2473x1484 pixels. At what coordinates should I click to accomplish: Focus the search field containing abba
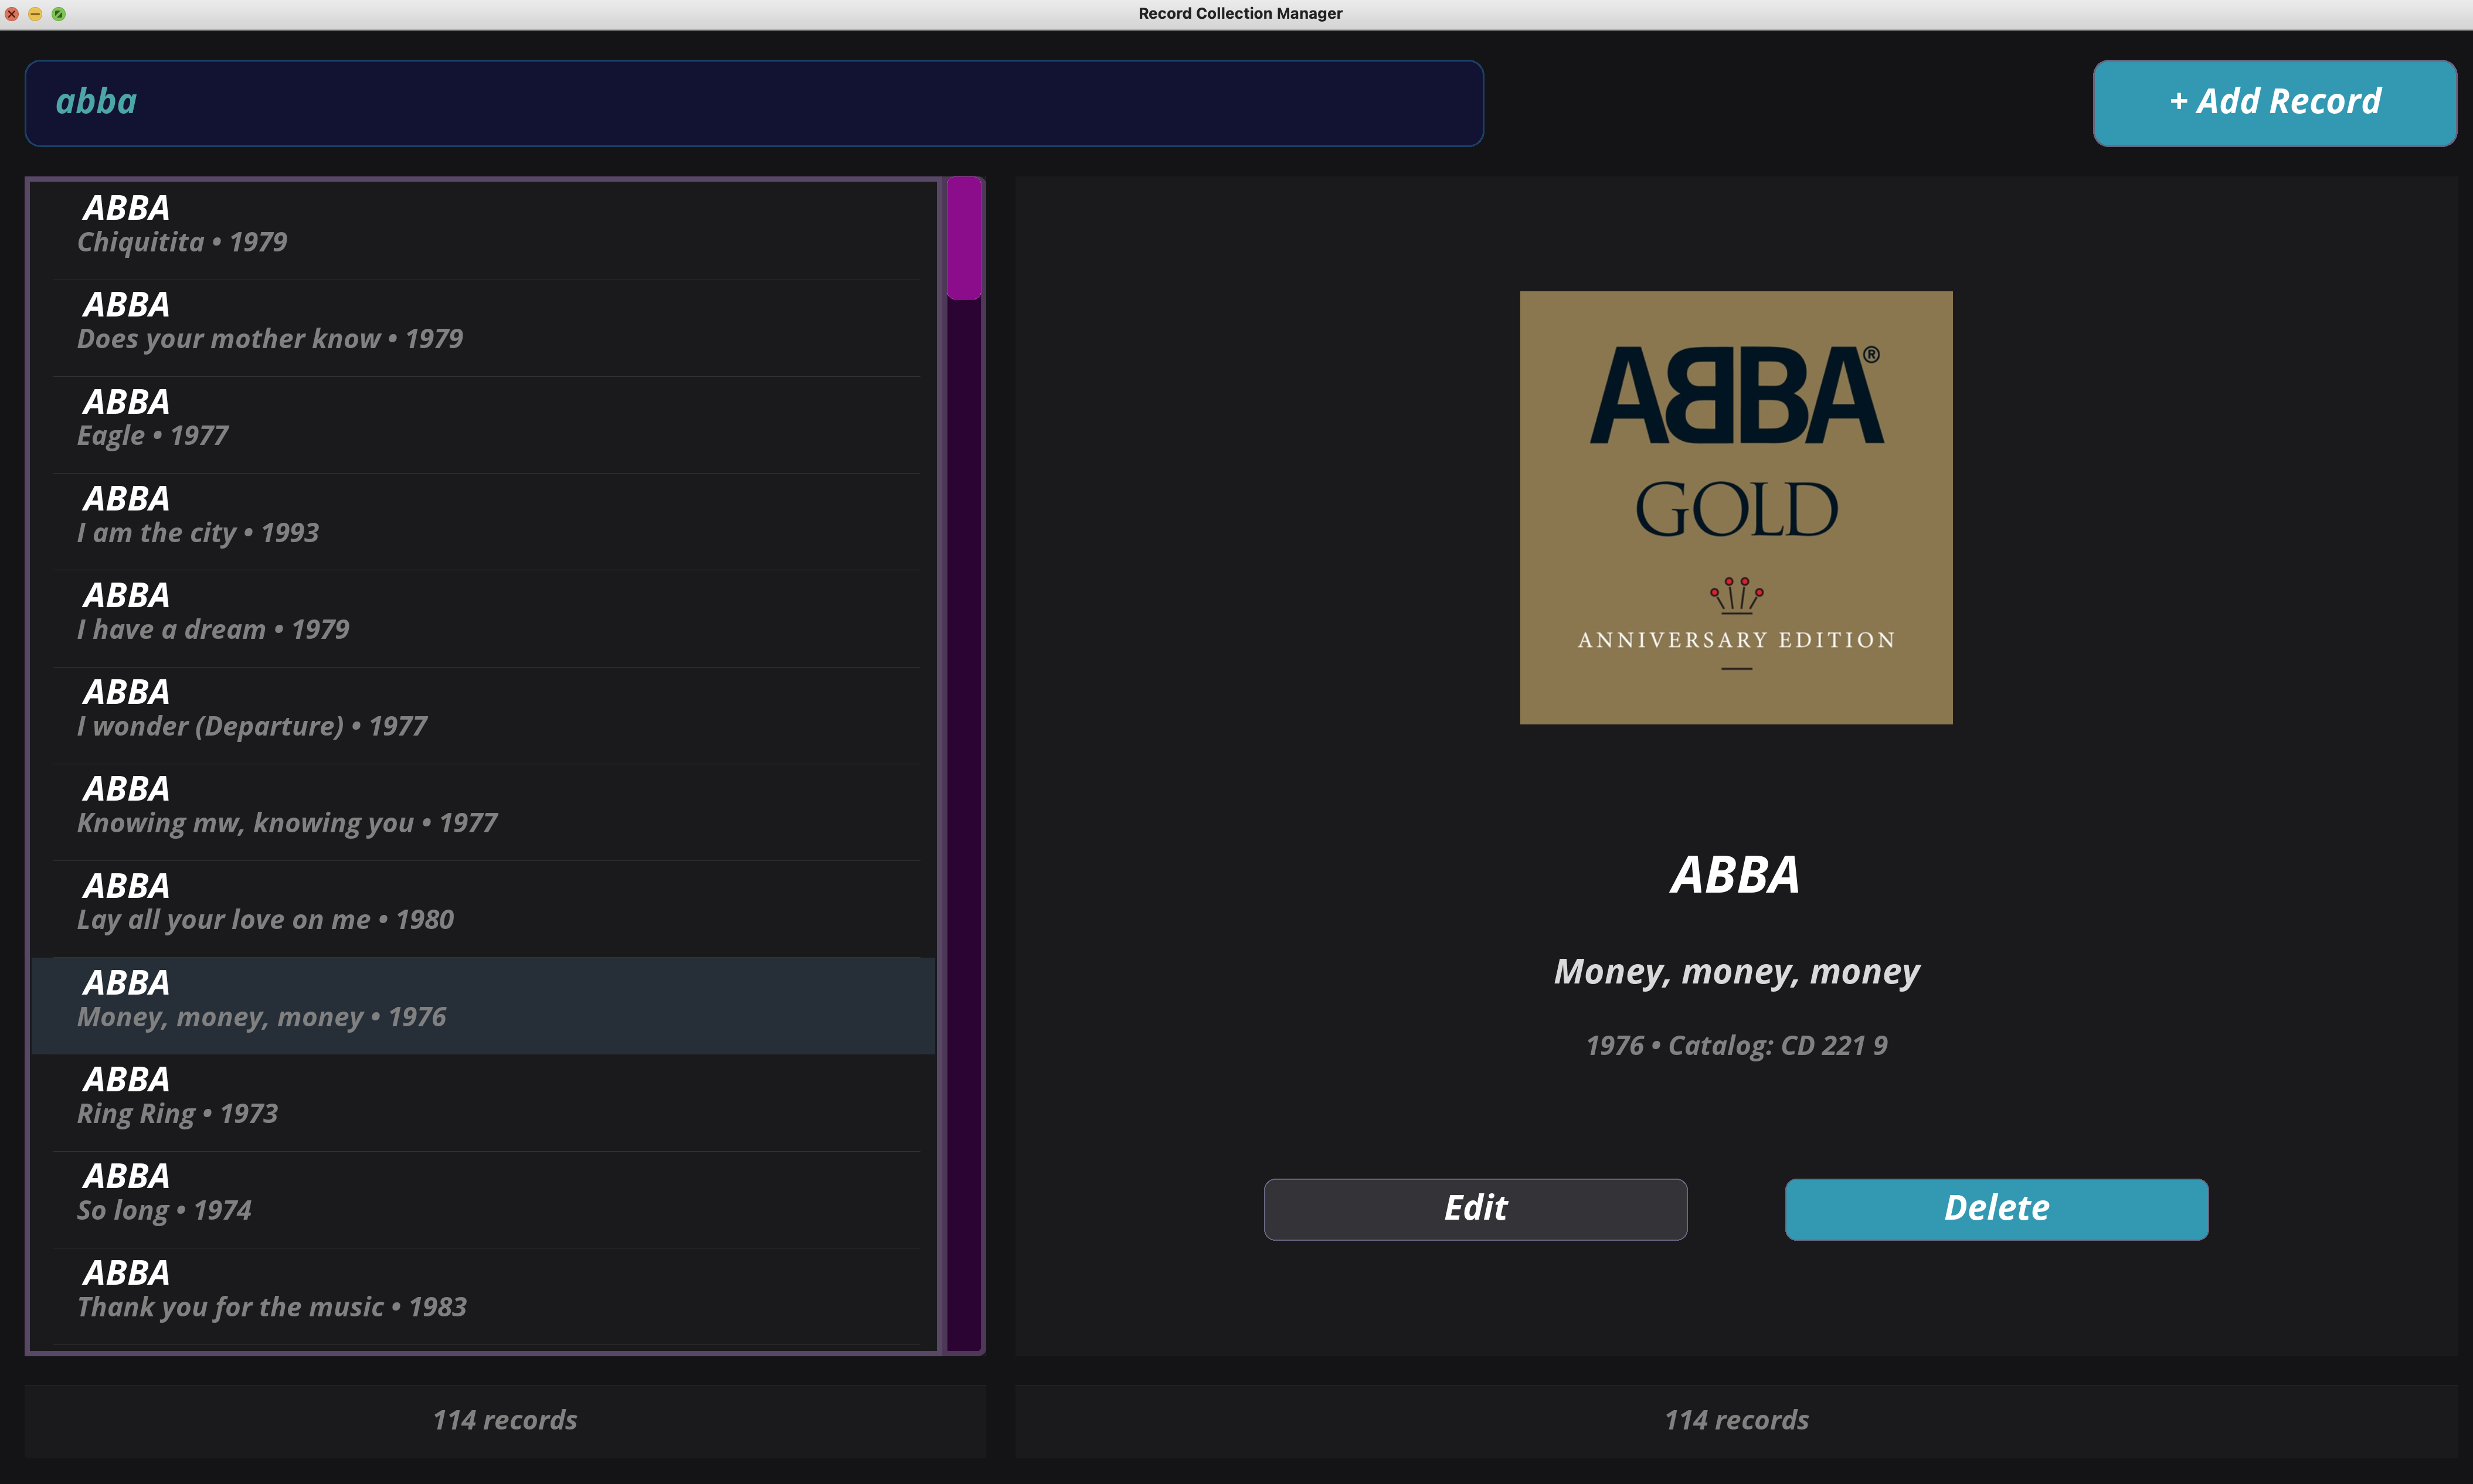pos(755,103)
